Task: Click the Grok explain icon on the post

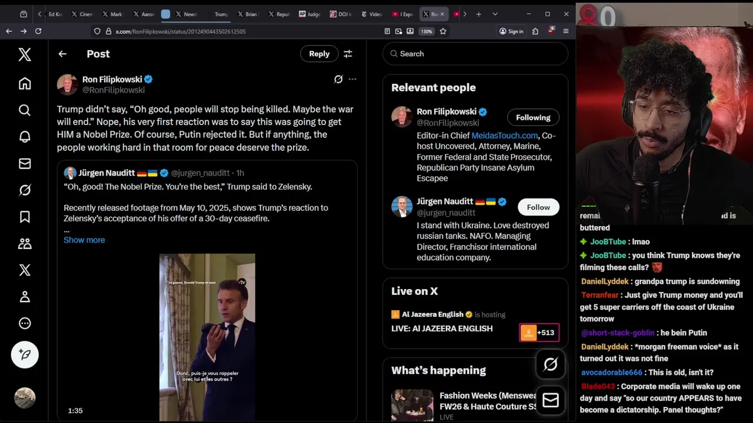Action: tap(338, 79)
